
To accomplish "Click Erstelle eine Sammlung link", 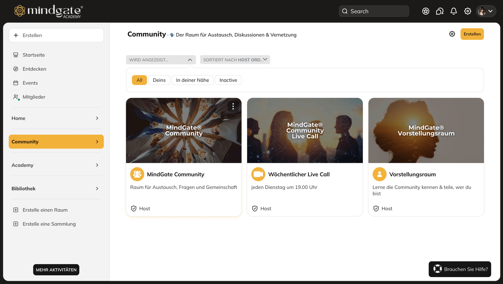I will 49,224.
